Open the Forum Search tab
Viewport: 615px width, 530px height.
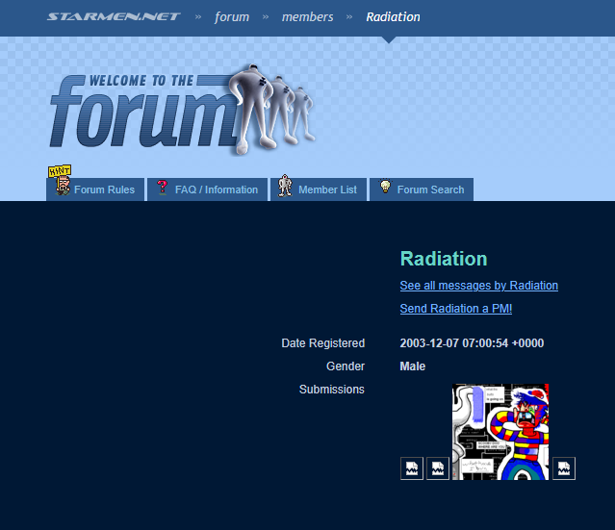click(x=430, y=189)
